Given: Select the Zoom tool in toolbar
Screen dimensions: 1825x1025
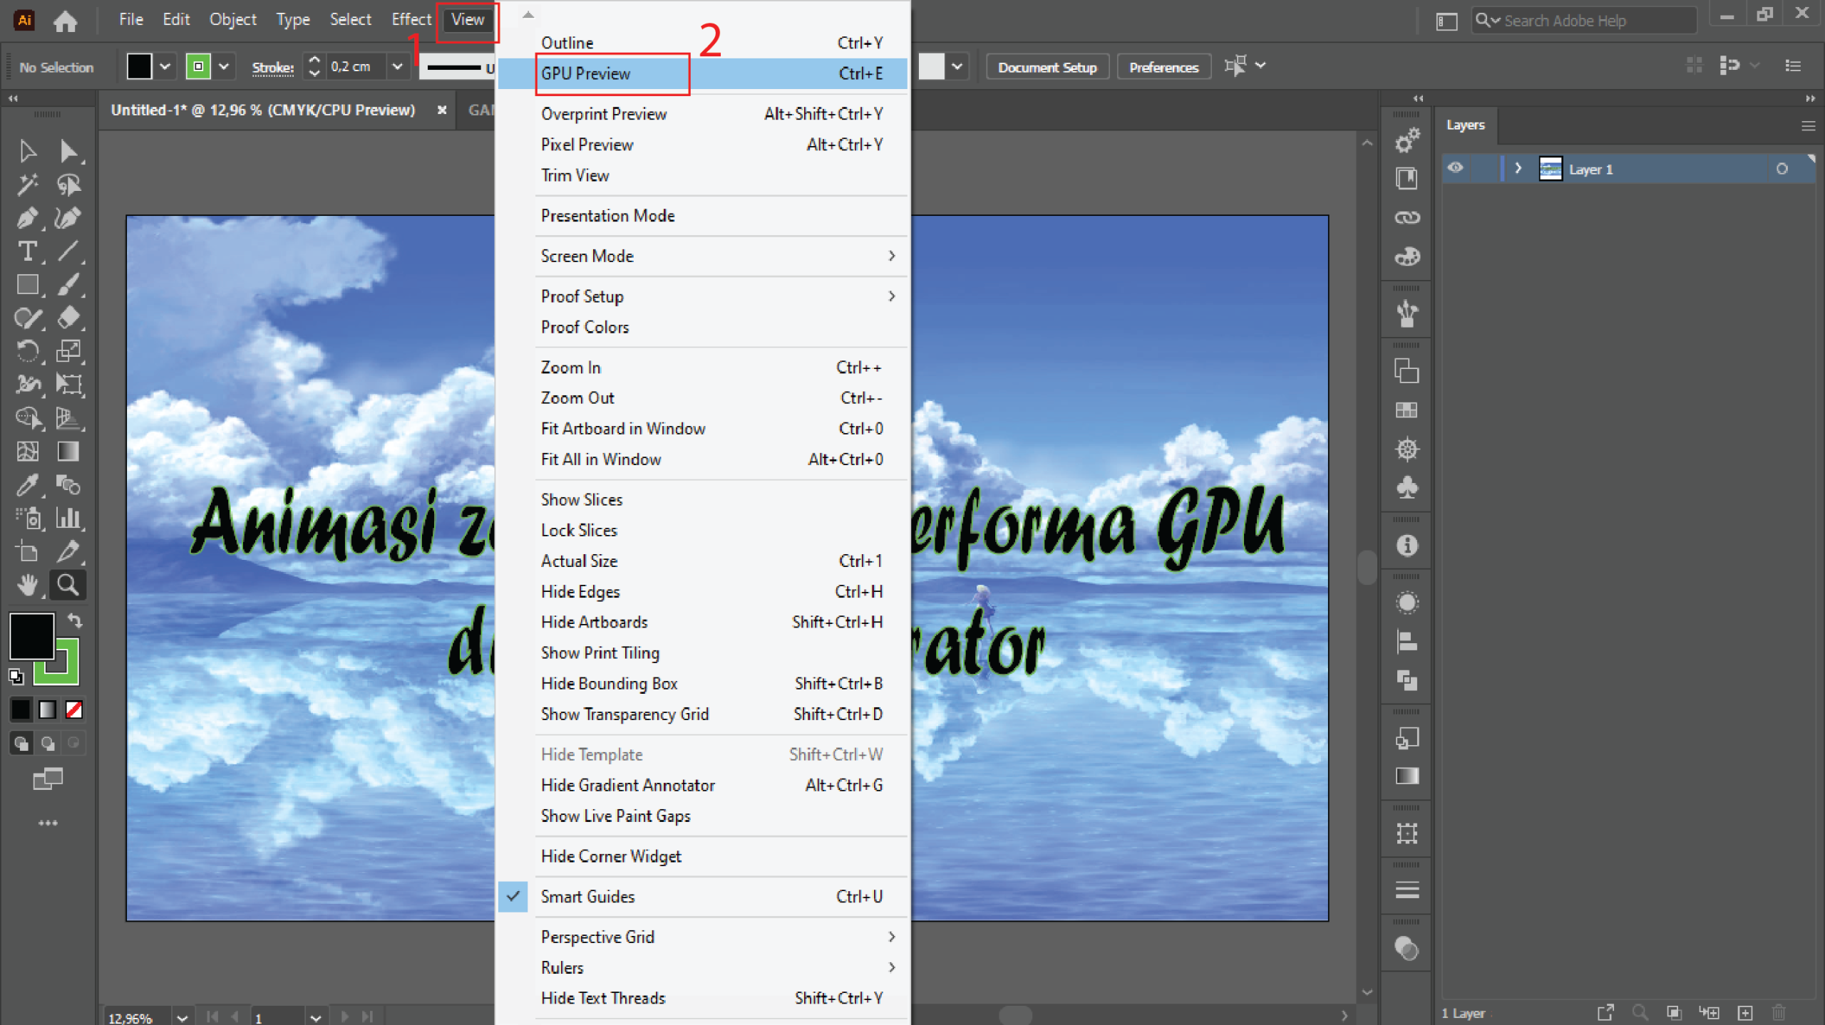Looking at the screenshot, I should pos(68,585).
